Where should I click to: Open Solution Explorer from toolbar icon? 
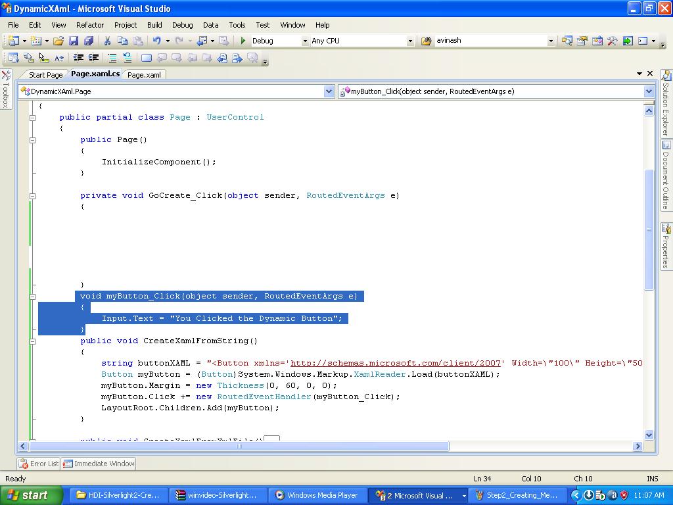pos(567,41)
